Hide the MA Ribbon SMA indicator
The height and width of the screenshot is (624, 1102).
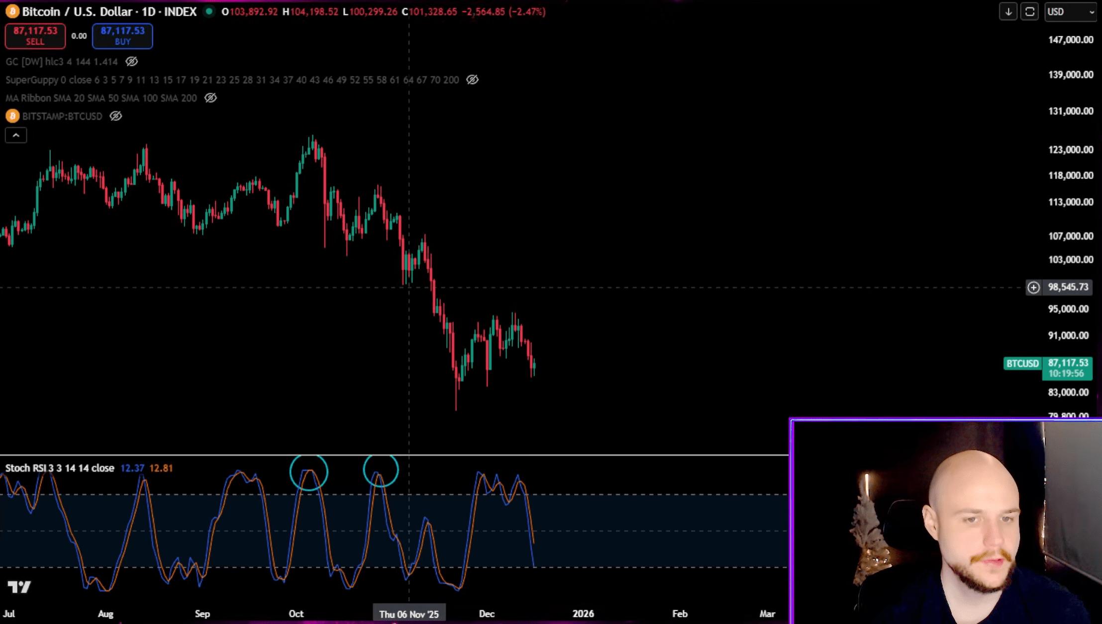point(210,98)
